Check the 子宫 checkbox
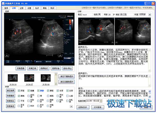 coord(19,101)
